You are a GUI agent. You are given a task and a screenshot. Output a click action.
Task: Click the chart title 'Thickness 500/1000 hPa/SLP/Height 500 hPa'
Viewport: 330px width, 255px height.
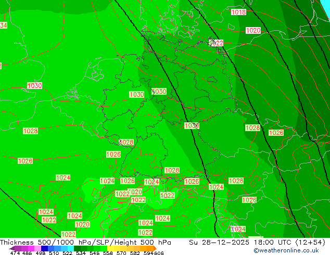point(85,243)
